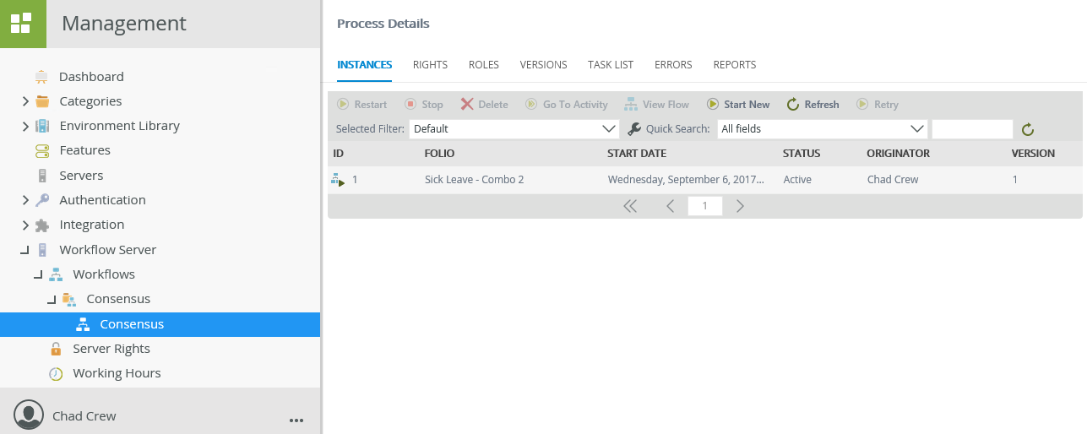Sort by STATUS column header
This screenshot has height=434, width=1087.
[x=802, y=154]
